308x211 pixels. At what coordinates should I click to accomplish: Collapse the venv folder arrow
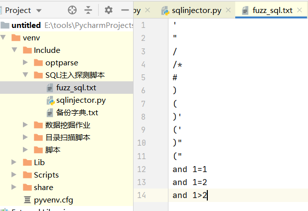[3, 37]
